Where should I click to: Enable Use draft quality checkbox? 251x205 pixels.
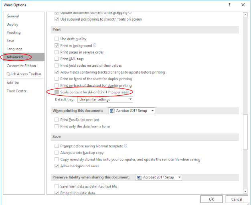(57, 39)
